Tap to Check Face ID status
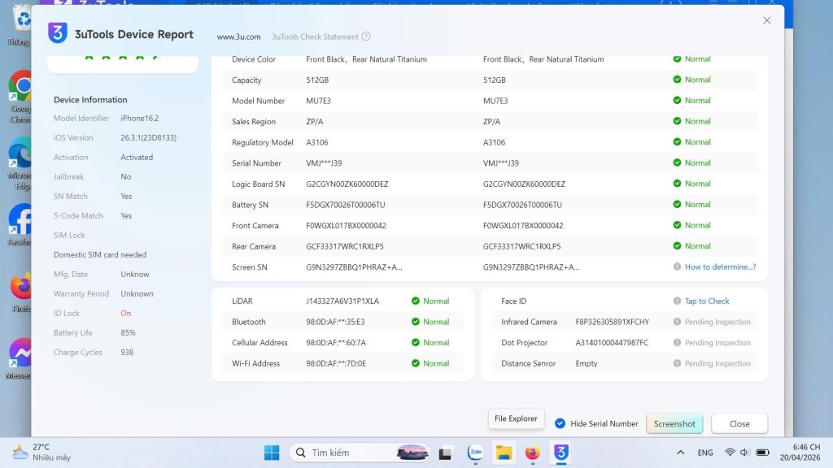 coord(707,301)
